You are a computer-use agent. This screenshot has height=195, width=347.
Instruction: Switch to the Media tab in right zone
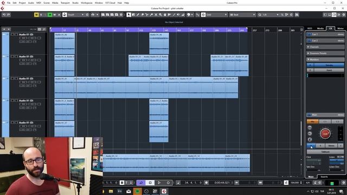click(x=320, y=29)
